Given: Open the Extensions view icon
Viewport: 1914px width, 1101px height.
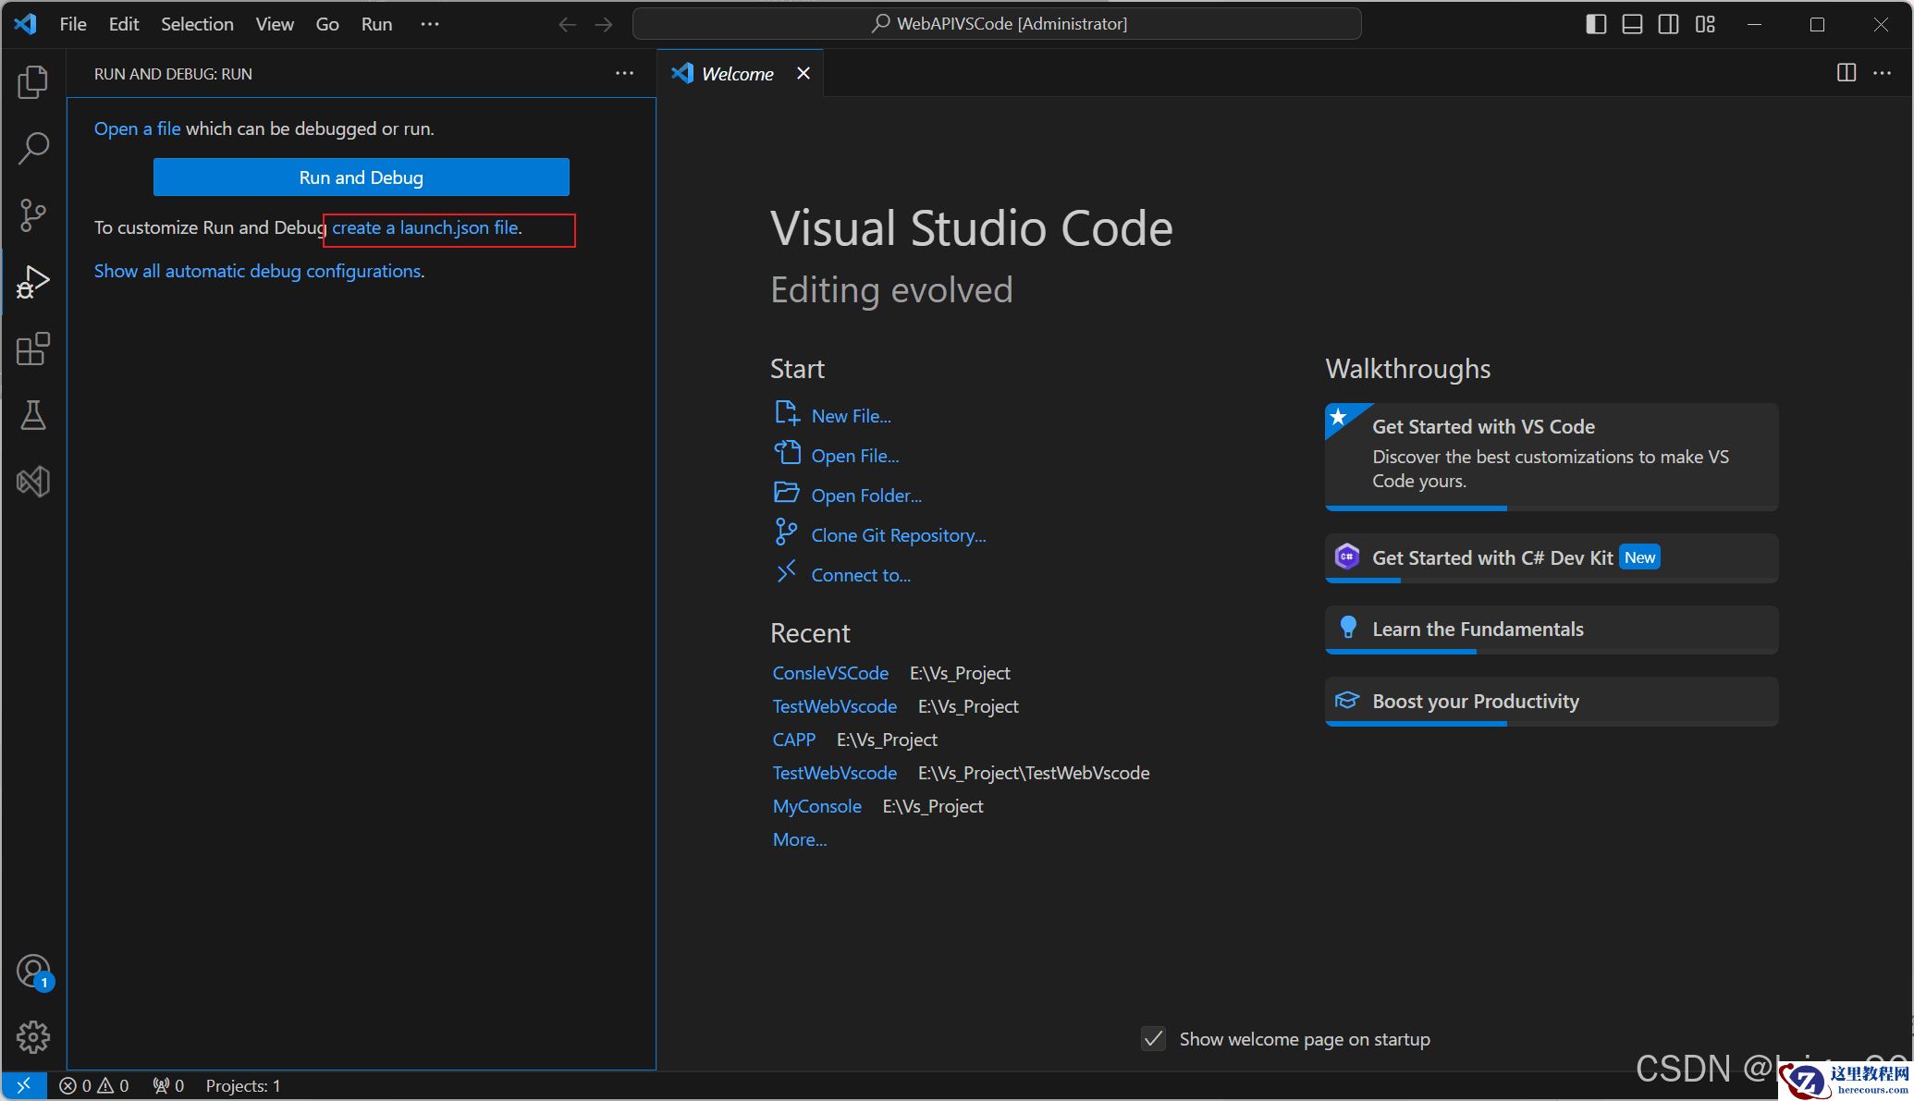Looking at the screenshot, I should 33,349.
